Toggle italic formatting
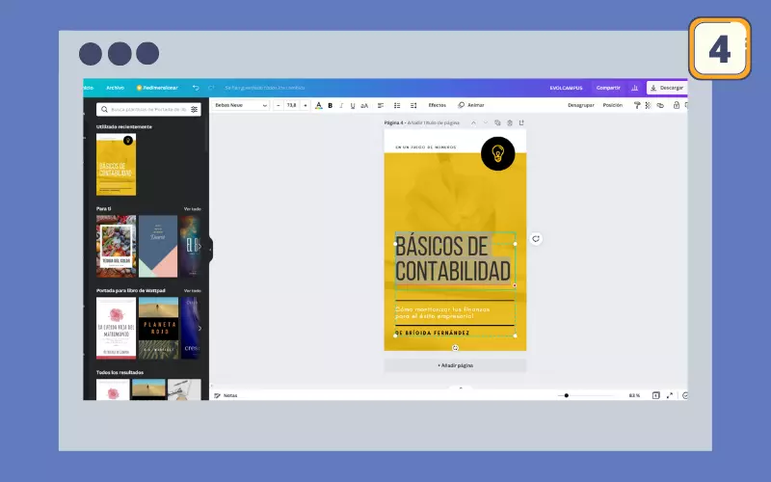 pyautogui.click(x=341, y=105)
